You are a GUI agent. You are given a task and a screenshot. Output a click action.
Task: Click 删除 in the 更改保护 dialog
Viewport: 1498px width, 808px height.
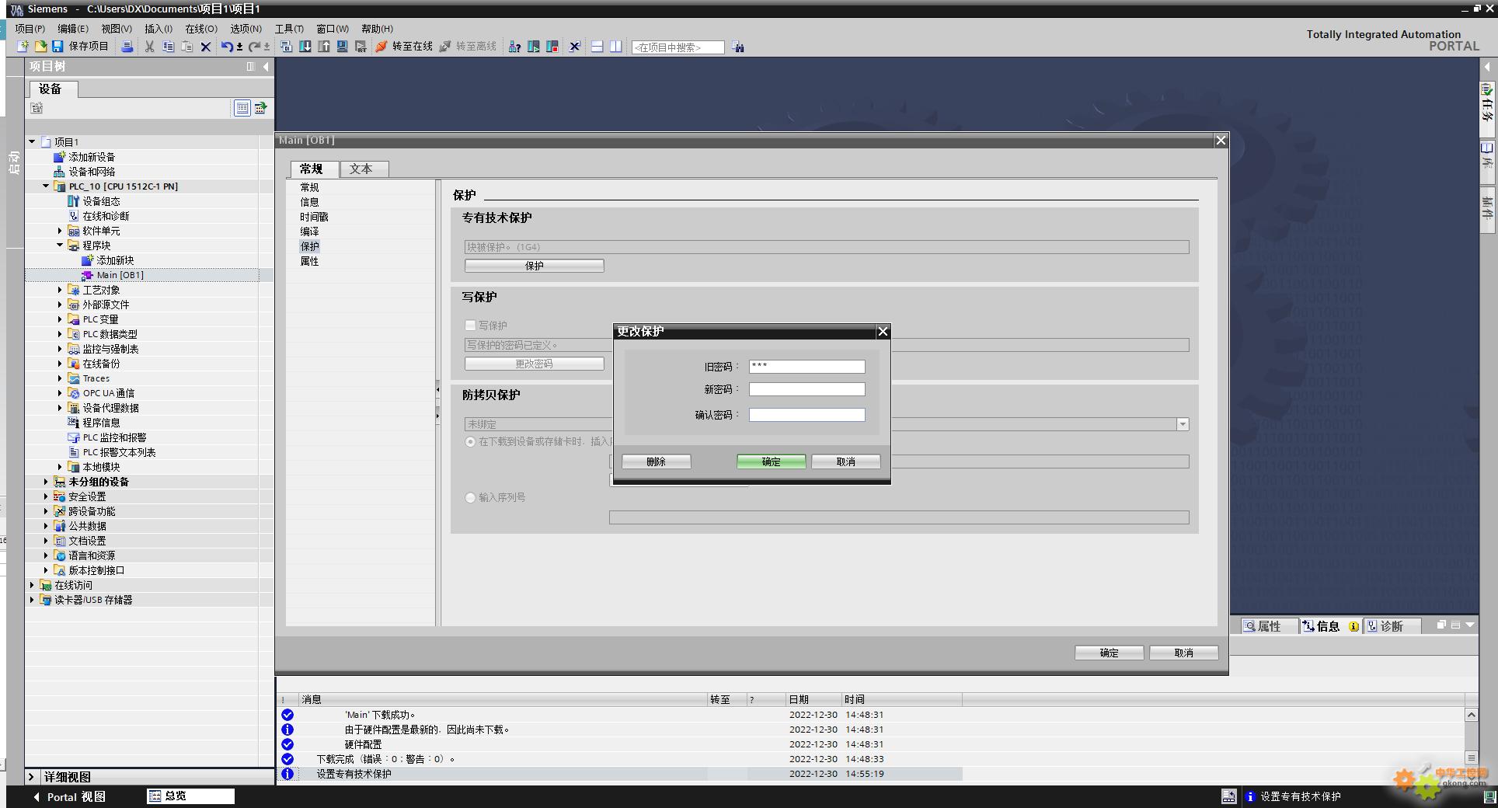pyautogui.click(x=656, y=461)
